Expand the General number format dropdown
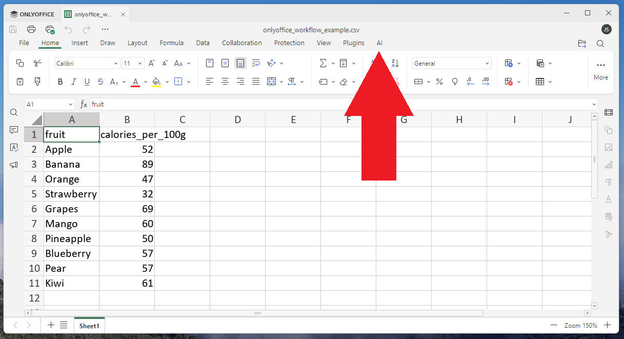The image size is (624, 339). [487, 64]
